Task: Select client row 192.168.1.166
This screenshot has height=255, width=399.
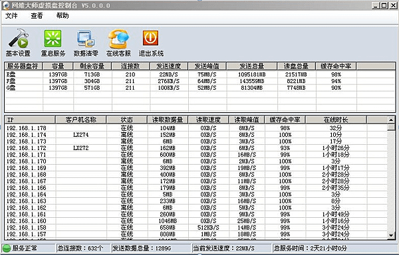Action: [x=196, y=187]
